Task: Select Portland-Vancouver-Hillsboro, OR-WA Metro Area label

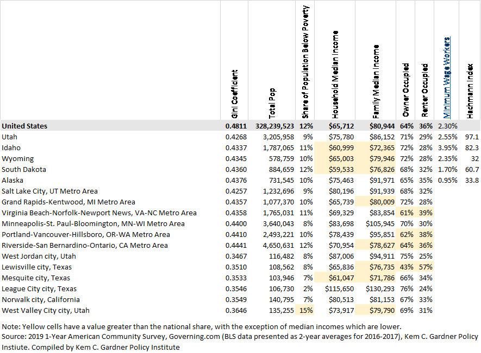Action: pyautogui.click(x=86, y=234)
